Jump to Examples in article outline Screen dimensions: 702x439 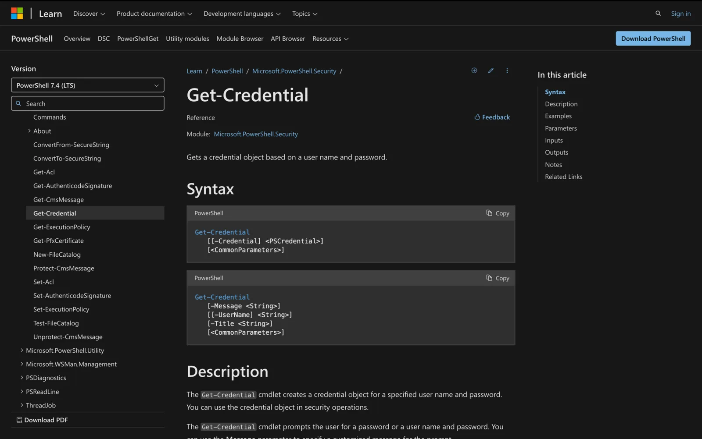[558, 116]
